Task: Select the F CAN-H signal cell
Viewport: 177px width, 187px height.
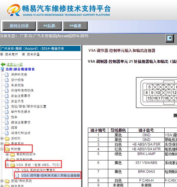Action: (x=146, y=181)
